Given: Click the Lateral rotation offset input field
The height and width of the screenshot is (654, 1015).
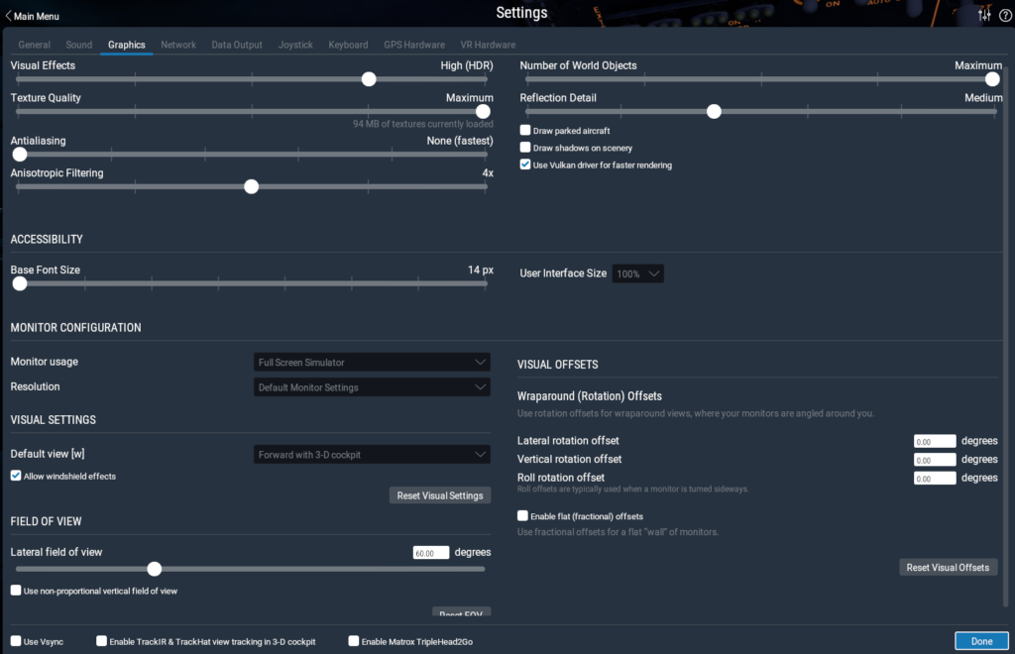Looking at the screenshot, I should [x=935, y=441].
